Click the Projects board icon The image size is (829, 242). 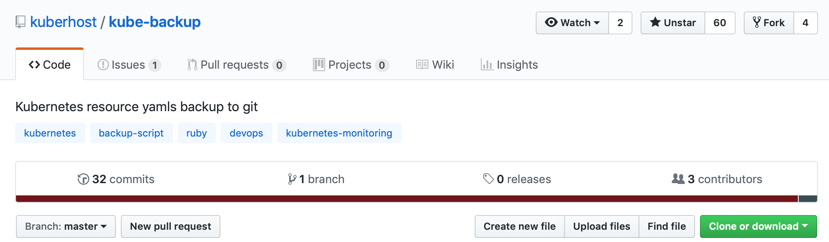[x=319, y=65]
